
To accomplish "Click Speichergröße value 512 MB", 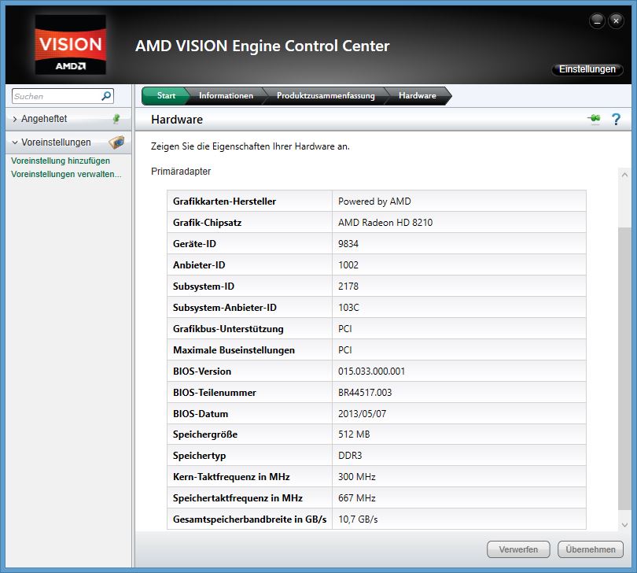I will pyautogui.click(x=354, y=434).
